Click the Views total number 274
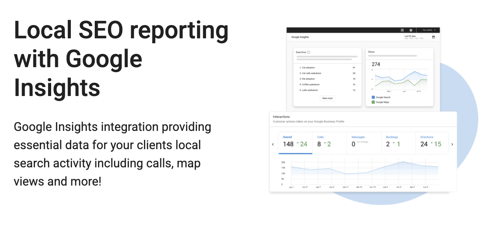The width and height of the screenshot is (494, 233). click(x=376, y=64)
